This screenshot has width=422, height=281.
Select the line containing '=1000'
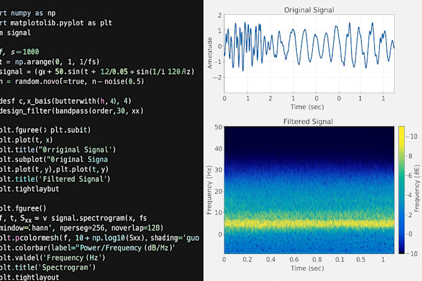point(20,51)
